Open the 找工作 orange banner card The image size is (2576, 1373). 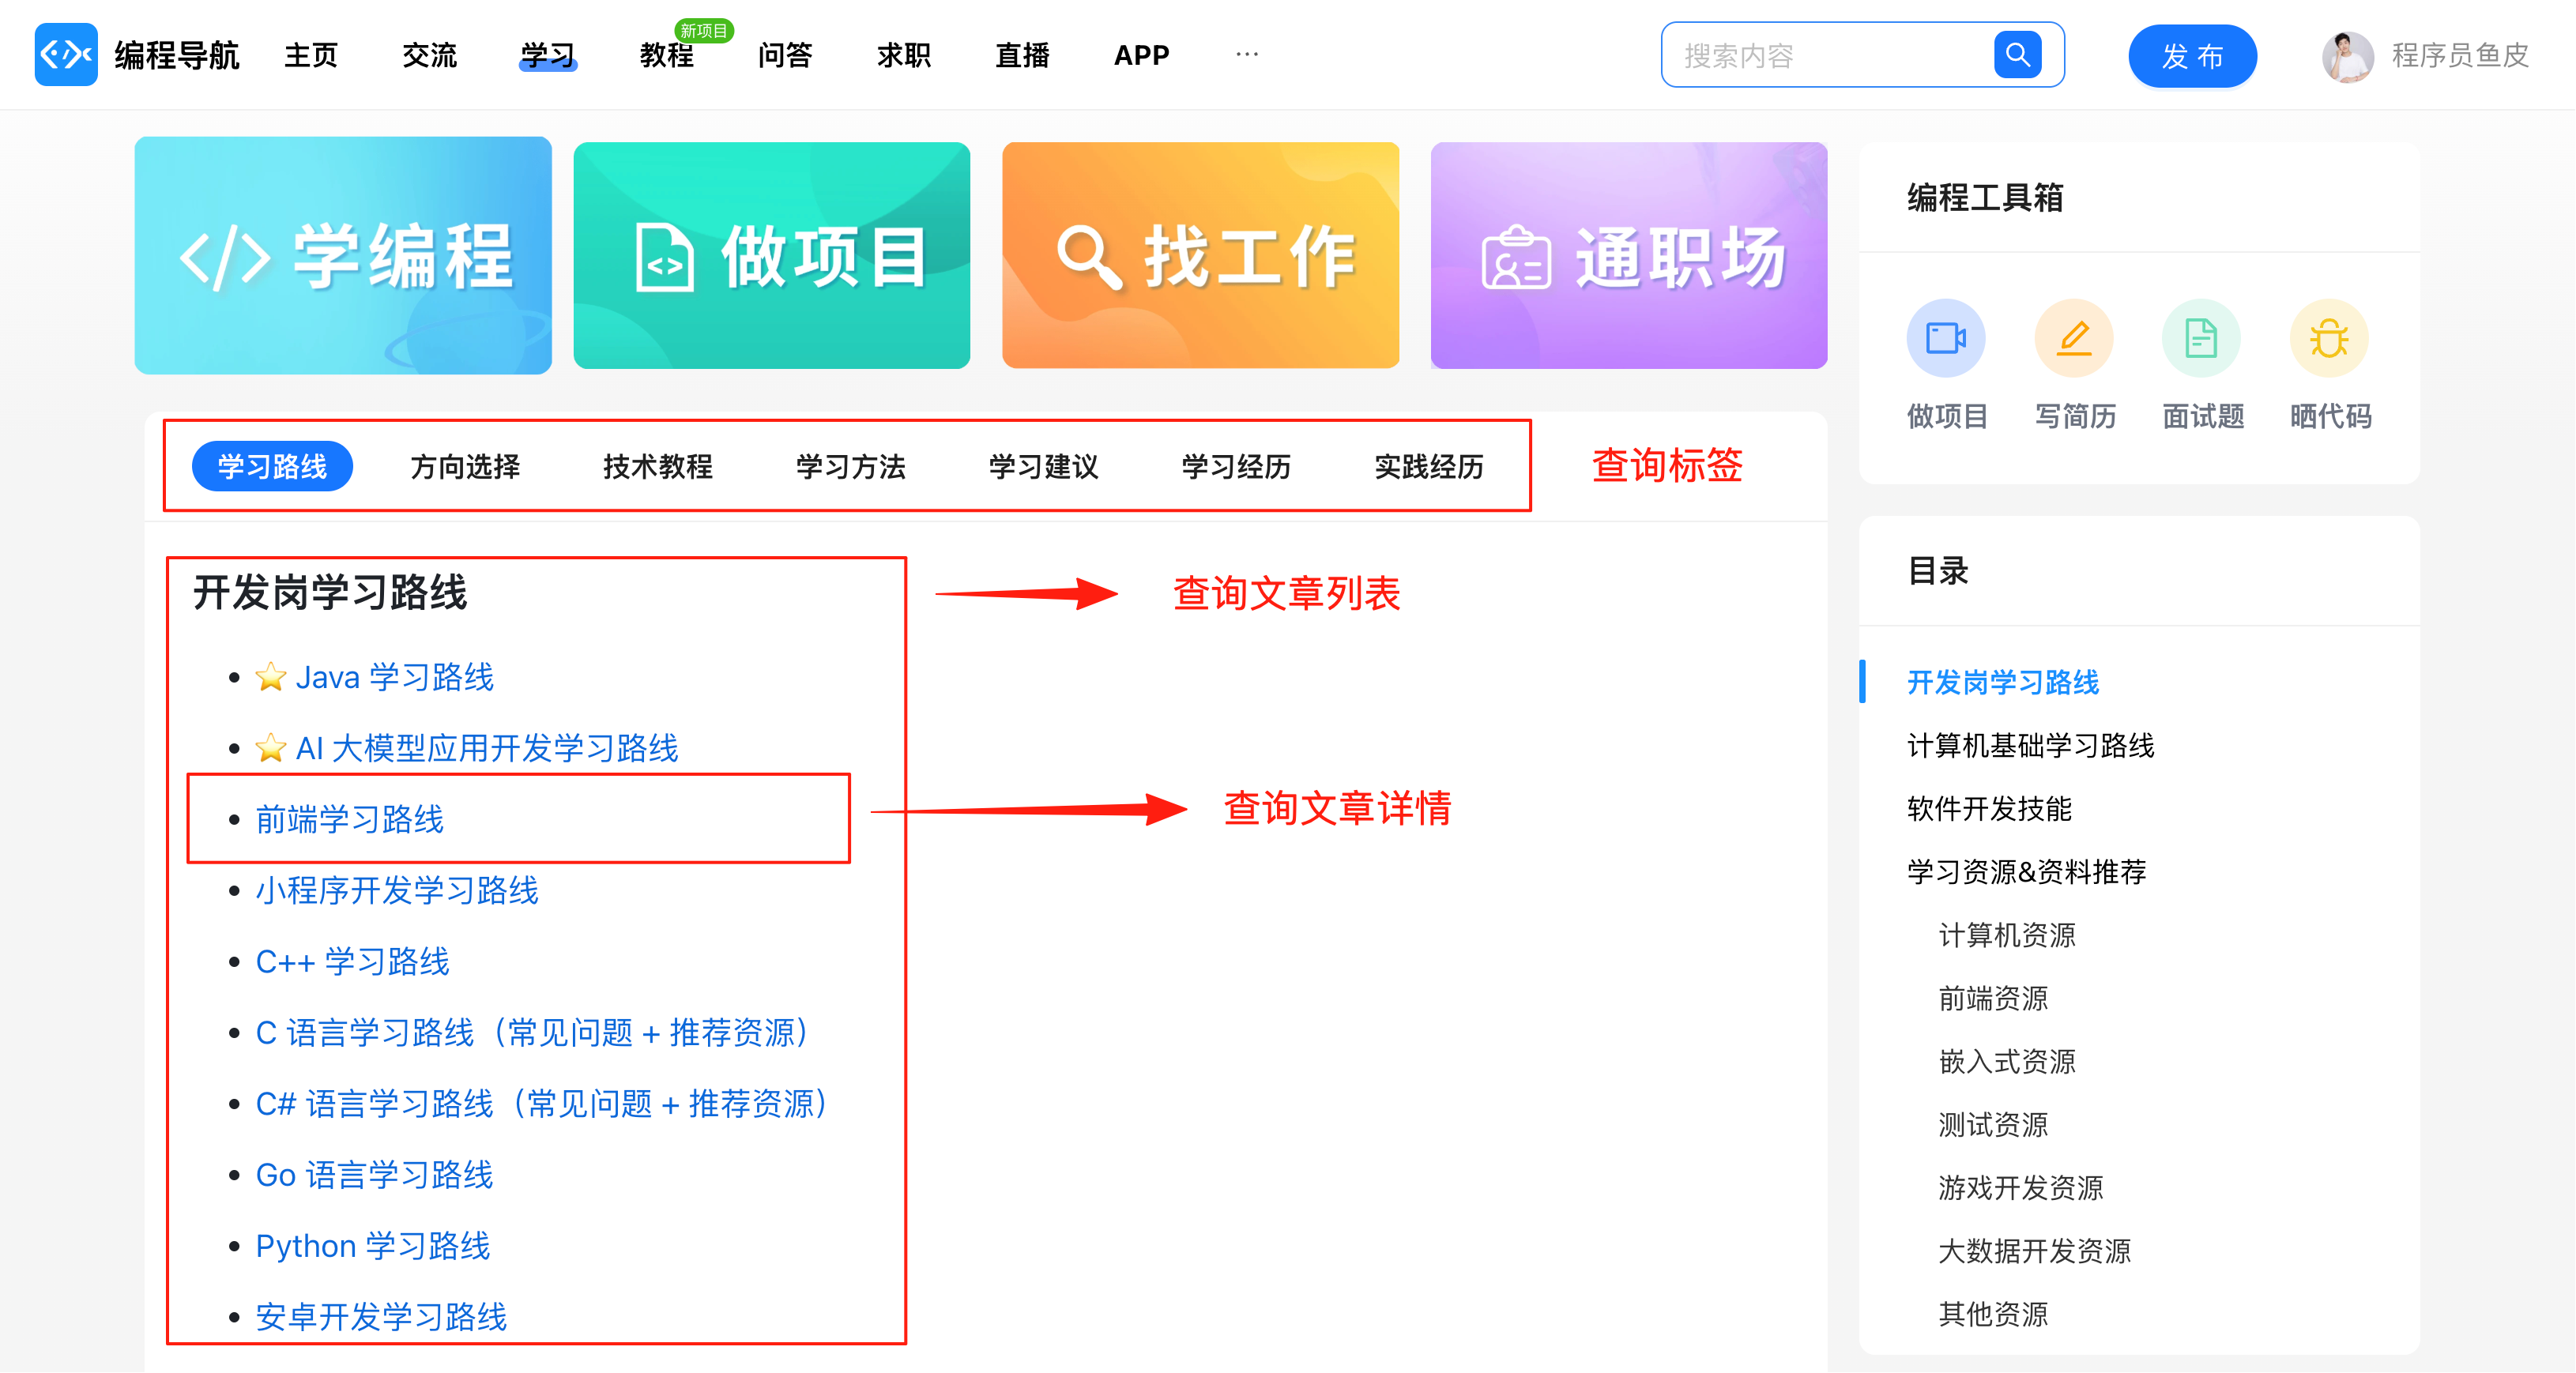[x=1200, y=256]
